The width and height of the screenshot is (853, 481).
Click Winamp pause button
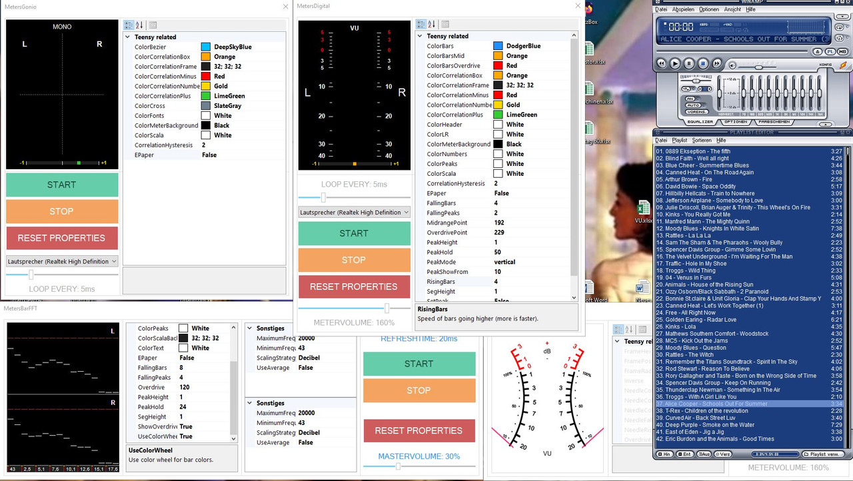689,64
